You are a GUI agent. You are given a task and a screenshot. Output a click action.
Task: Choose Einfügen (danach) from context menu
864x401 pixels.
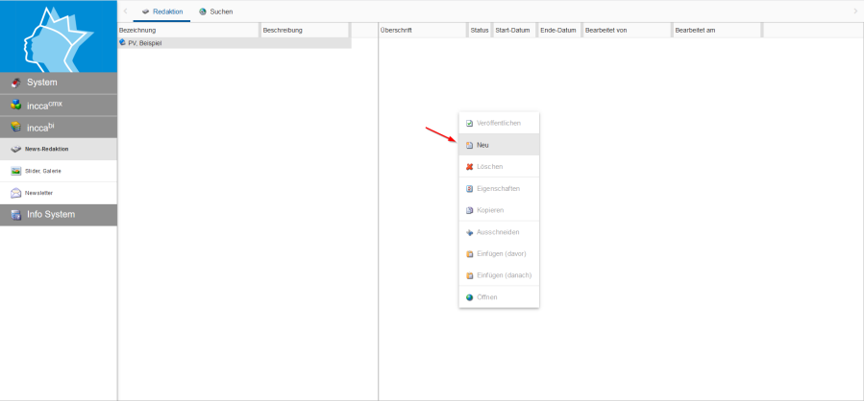click(x=504, y=275)
